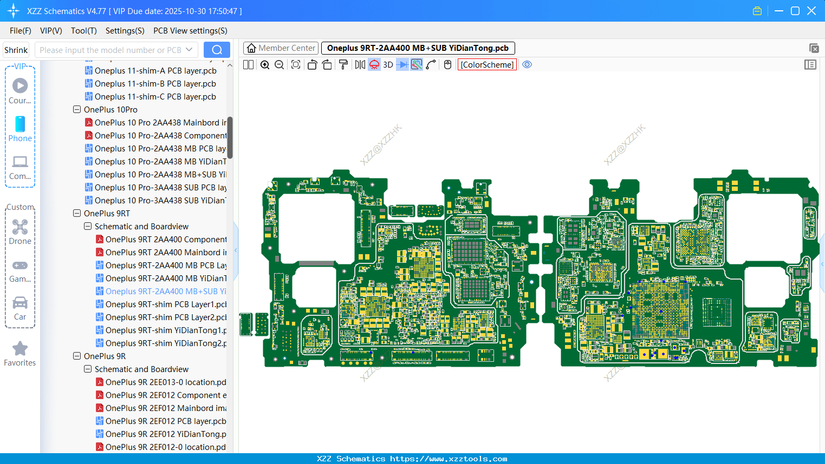The width and height of the screenshot is (825, 464).
Task: Click the Member Center button
Action: [x=281, y=48]
